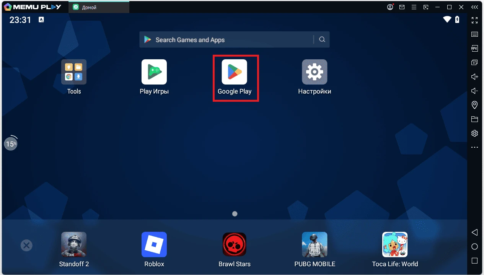Switch to the Домой tab
Viewport: 484px width, 275px height.
point(99,7)
